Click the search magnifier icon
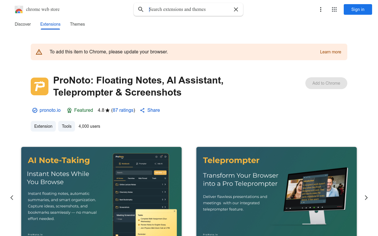 [x=141, y=9]
